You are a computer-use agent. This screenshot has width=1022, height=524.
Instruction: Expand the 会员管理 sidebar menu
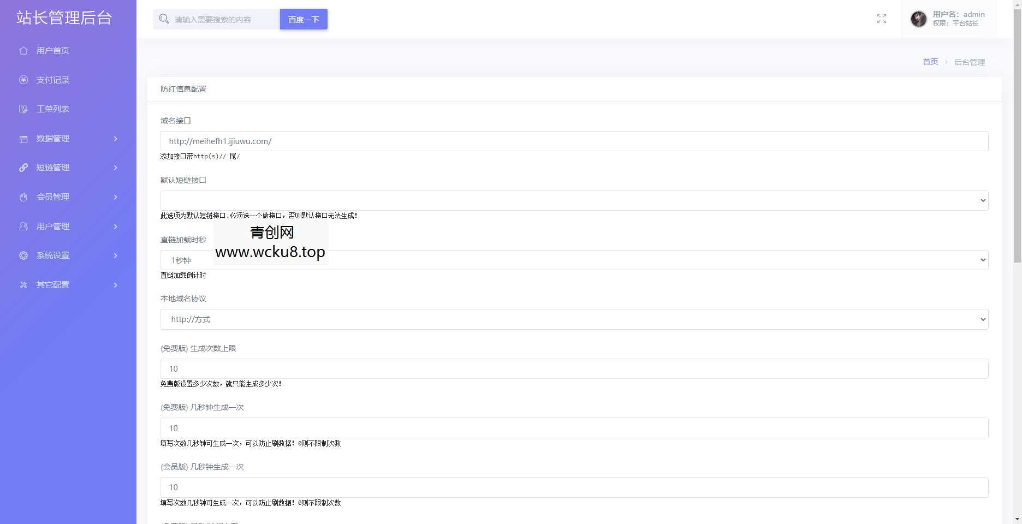coord(68,197)
